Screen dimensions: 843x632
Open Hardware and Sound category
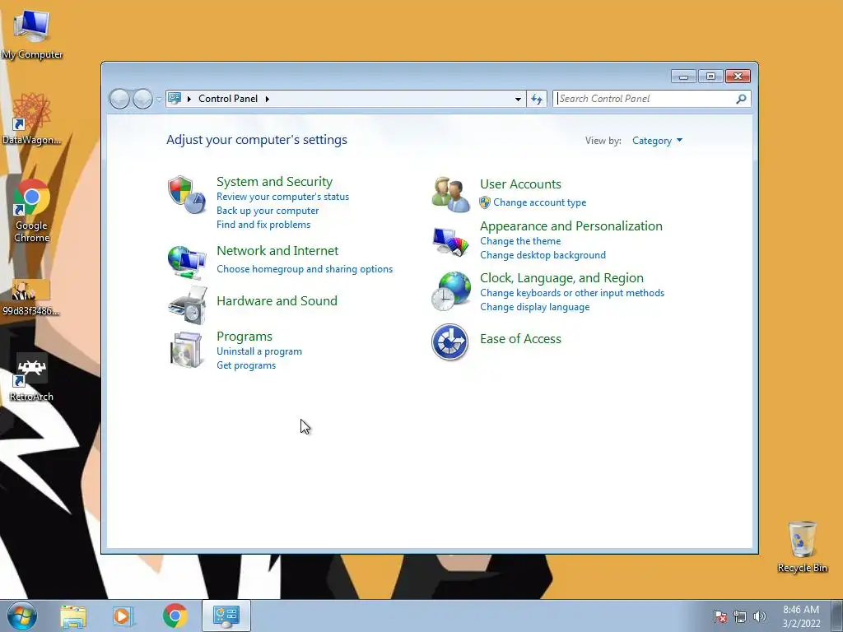pos(277,301)
